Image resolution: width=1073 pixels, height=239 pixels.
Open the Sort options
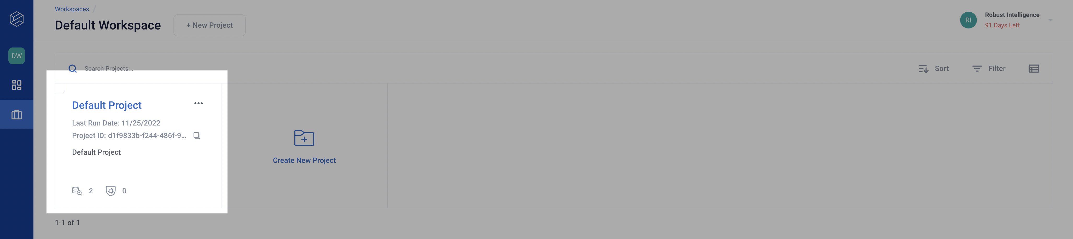934,69
